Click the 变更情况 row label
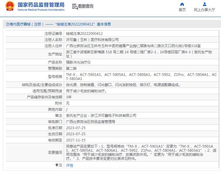The width and height of the screenshot is (221, 171). pos(55,152)
